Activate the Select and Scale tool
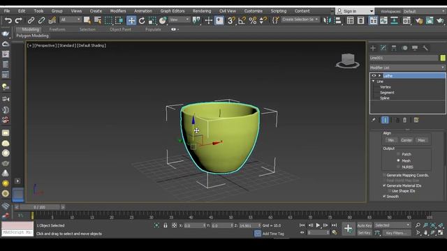Screen dimensions: 447x251 pyautogui.click(x=152, y=20)
